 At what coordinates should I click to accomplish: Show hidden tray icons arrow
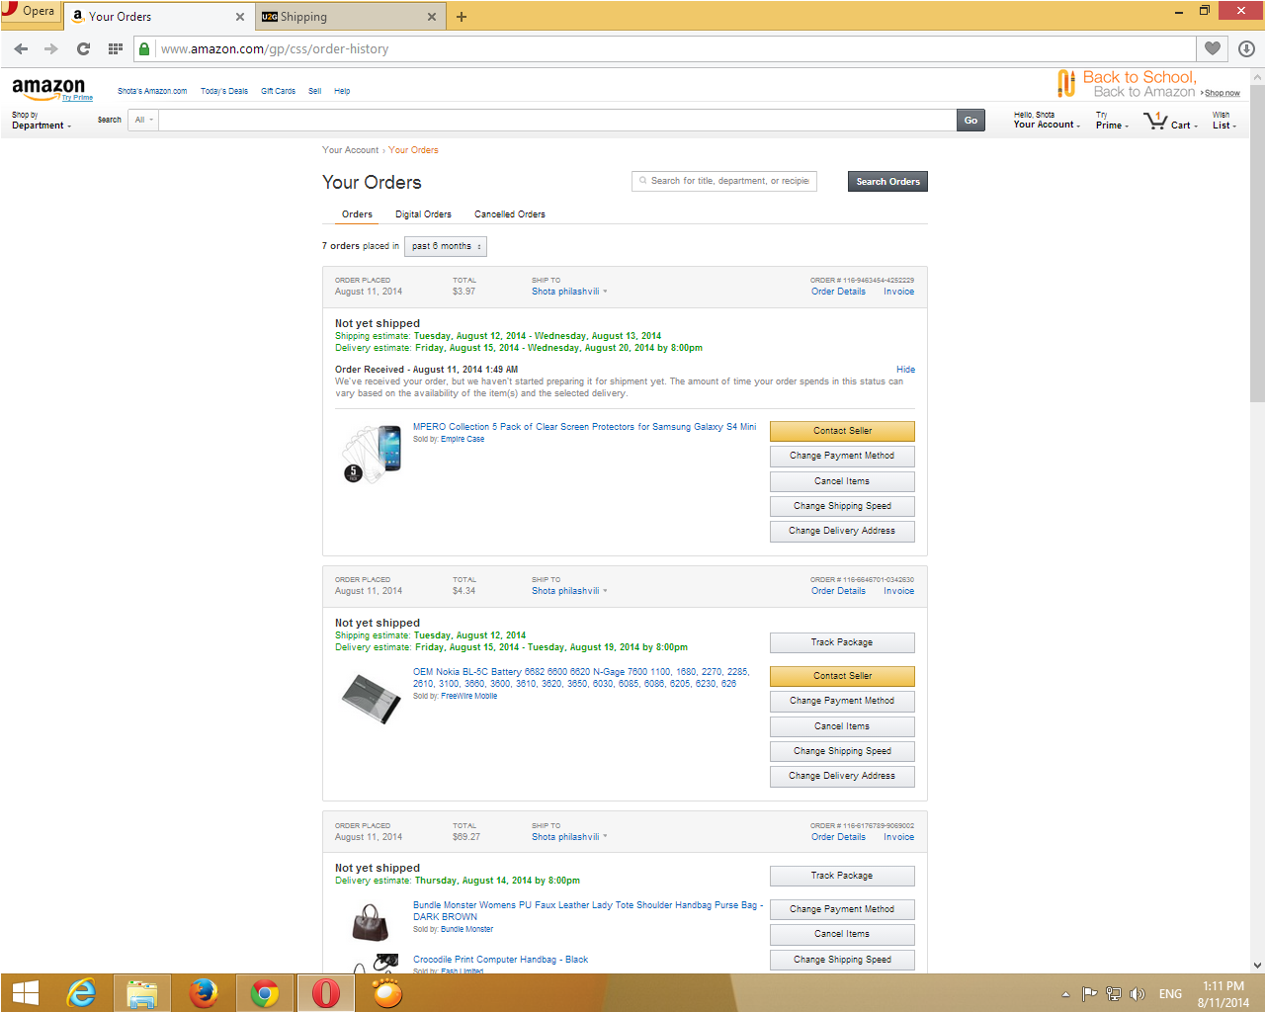point(1065,994)
